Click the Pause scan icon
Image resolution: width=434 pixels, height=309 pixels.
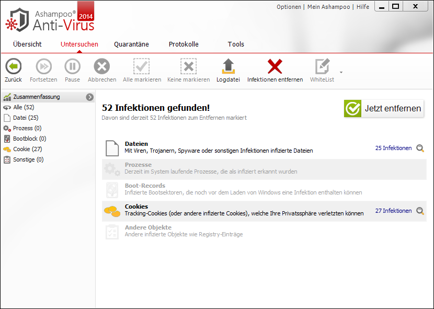pos(72,66)
